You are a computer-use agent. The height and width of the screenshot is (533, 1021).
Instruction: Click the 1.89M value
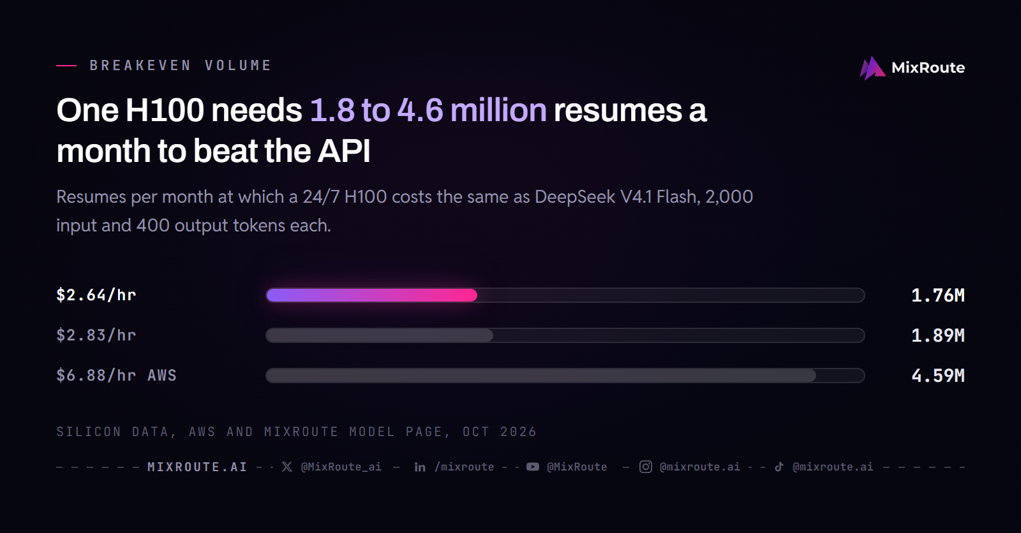pyautogui.click(x=938, y=335)
